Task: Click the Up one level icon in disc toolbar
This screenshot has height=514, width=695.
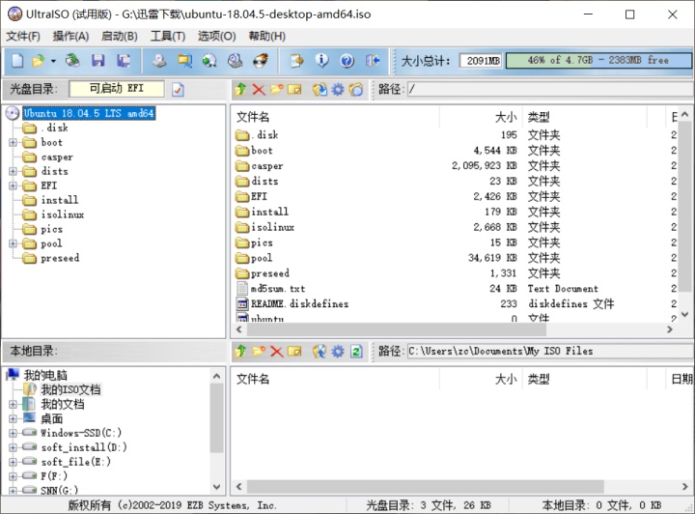Action: click(x=240, y=90)
